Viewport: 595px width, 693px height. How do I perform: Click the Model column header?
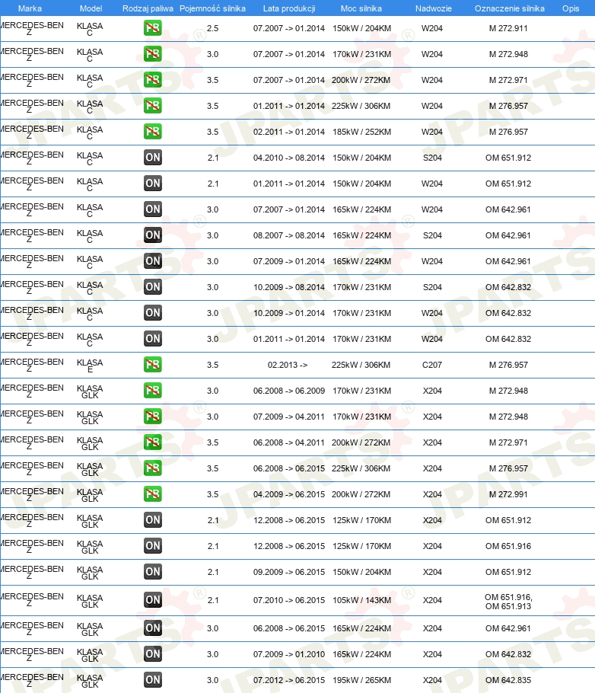coord(91,8)
